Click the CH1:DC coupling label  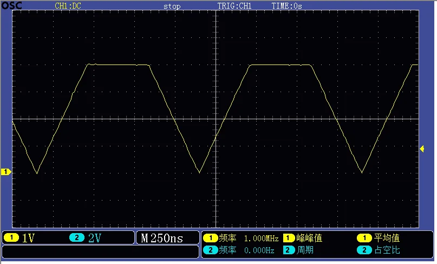click(68, 6)
